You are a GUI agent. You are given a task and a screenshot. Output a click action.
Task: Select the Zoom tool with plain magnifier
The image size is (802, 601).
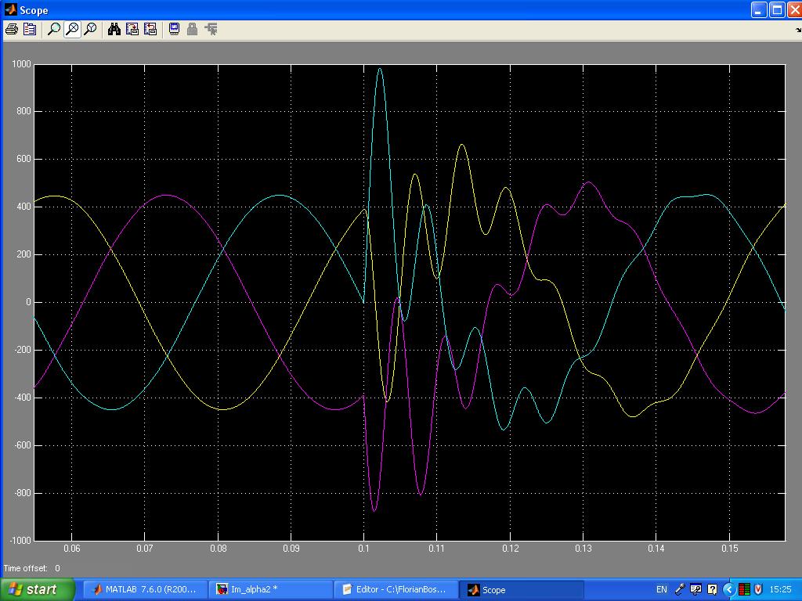54,29
